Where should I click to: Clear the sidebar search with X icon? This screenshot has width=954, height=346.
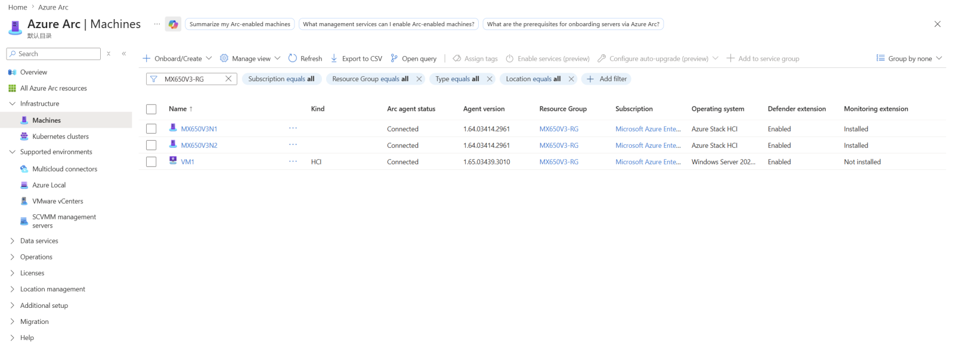(109, 54)
